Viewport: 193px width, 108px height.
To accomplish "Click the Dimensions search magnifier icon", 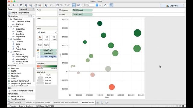I will click(31, 16).
